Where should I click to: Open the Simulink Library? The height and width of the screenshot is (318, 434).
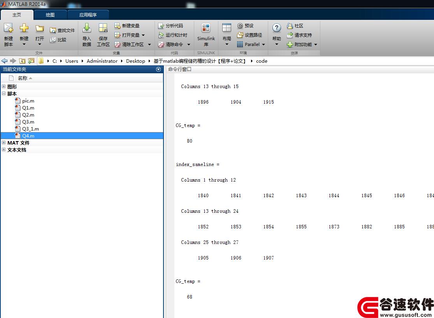(x=206, y=35)
